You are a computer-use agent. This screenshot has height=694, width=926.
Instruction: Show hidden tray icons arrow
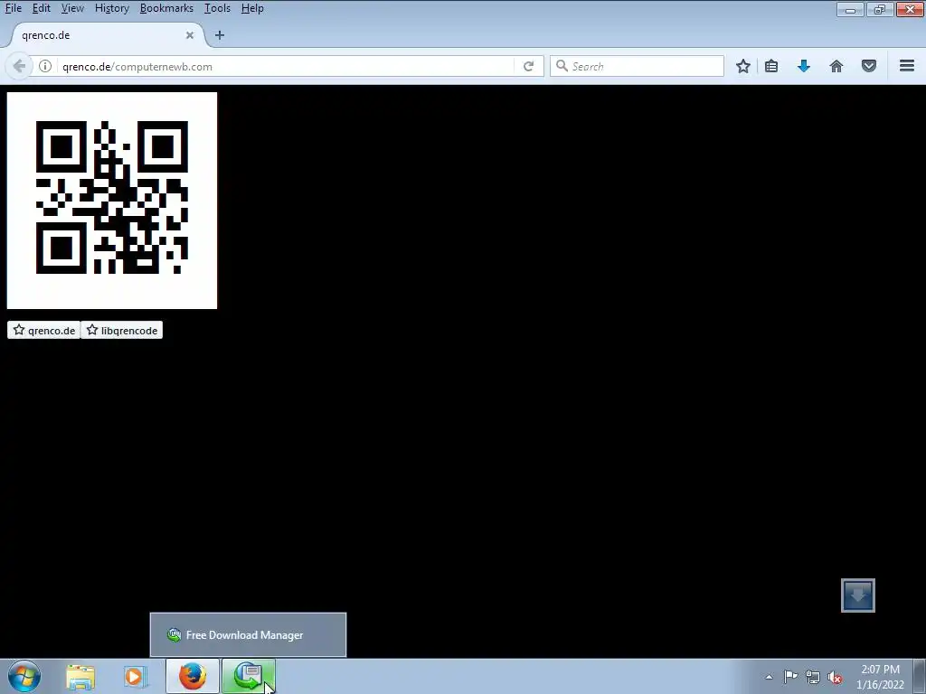(x=769, y=677)
